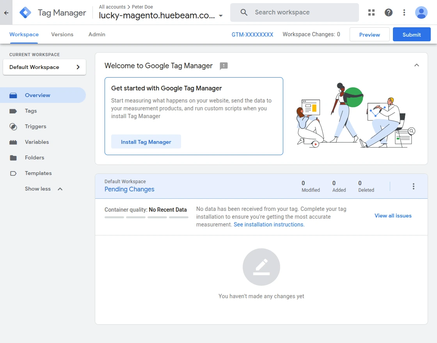Click You haven't made any changes yet
This screenshot has height=343, width=437.
click(261, 296)
